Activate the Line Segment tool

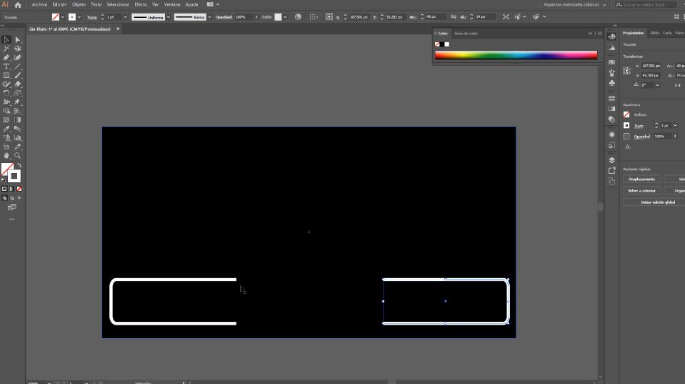[x=17, y=67]
